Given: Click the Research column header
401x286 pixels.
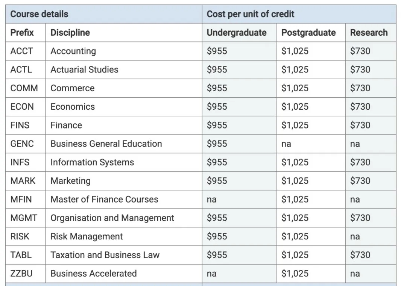Looking at the screenshot, I should [x=371, y=33].
